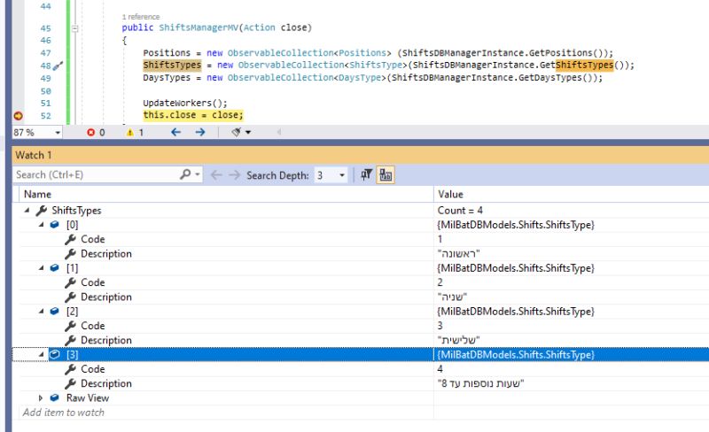This screenshot has height=432, width=709.
Task: Click the next search result arrow
Action: (x=234, y=175)
